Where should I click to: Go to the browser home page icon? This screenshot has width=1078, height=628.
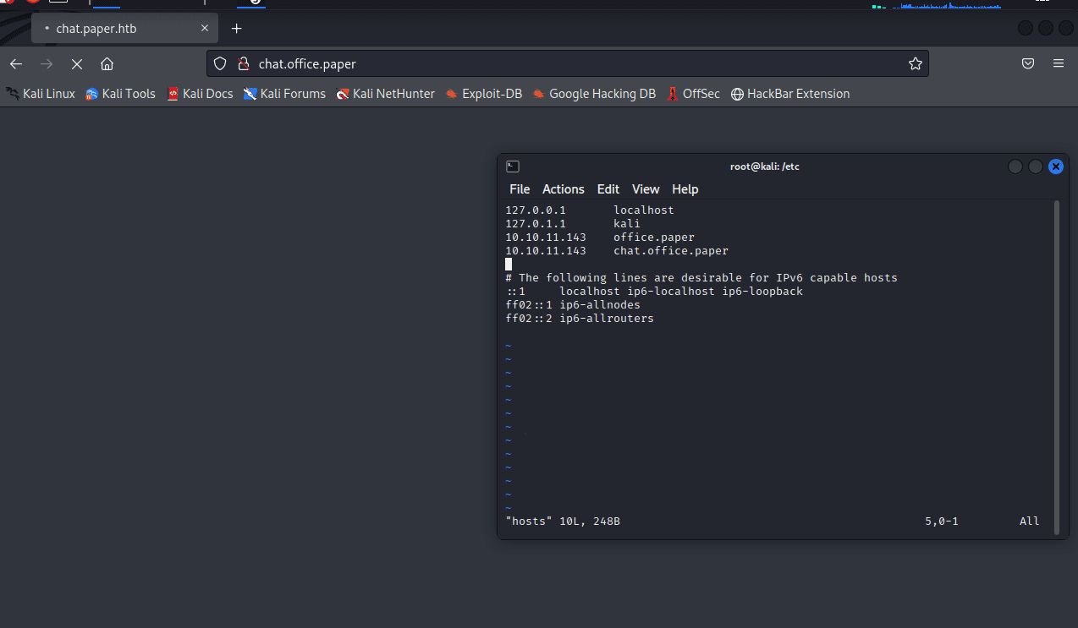coord(107,64)
